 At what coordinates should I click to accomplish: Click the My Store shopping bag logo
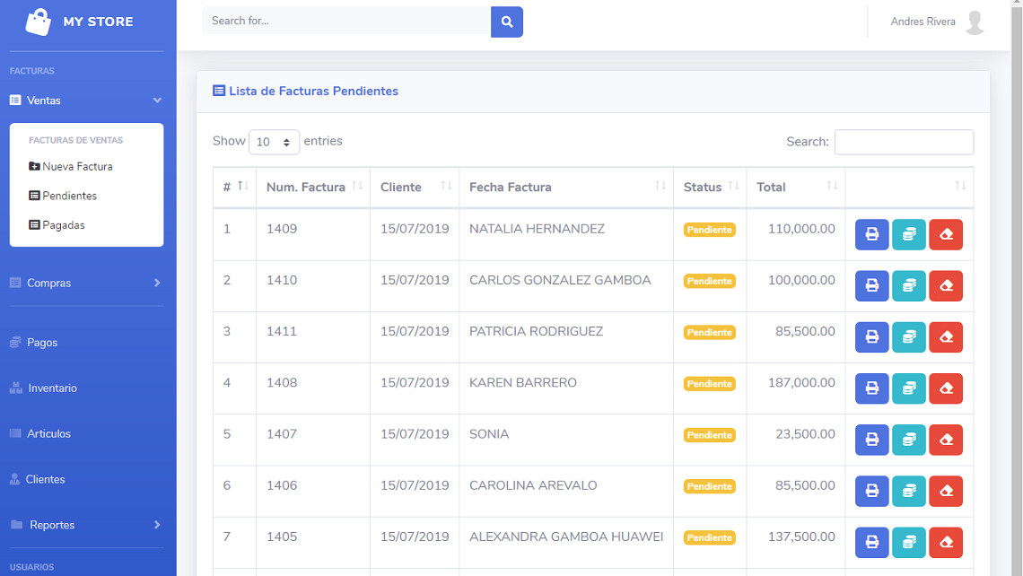click(x=39, y=22)
